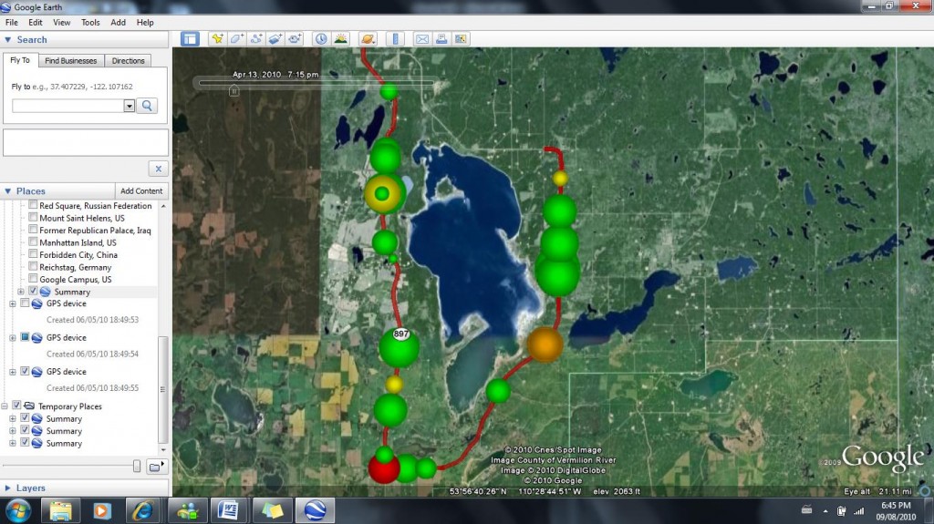Uncheck GPS device created 18:49:55 box
Viewport: 934px width, 524px height.
(25, 371)
